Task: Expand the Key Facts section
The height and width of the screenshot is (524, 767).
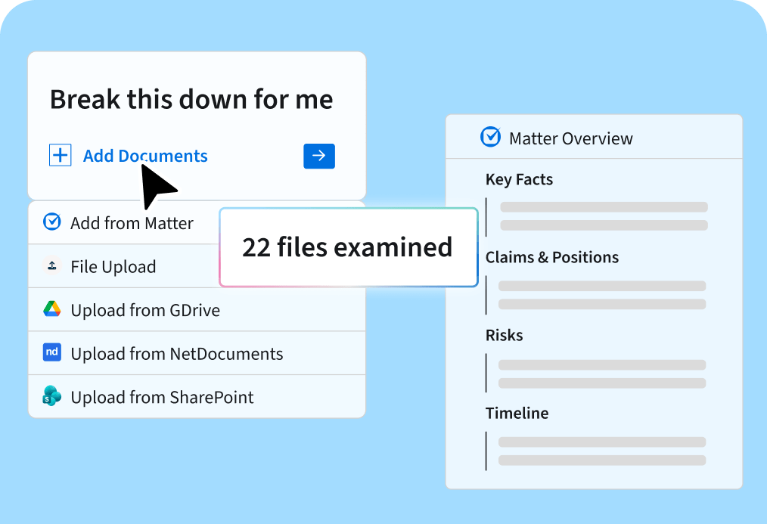Action: [x=519, y=179]
